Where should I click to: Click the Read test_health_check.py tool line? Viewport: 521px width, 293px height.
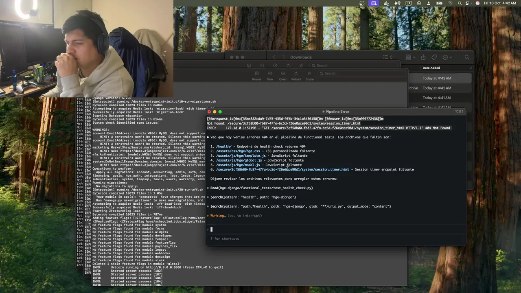click(262, 188)
